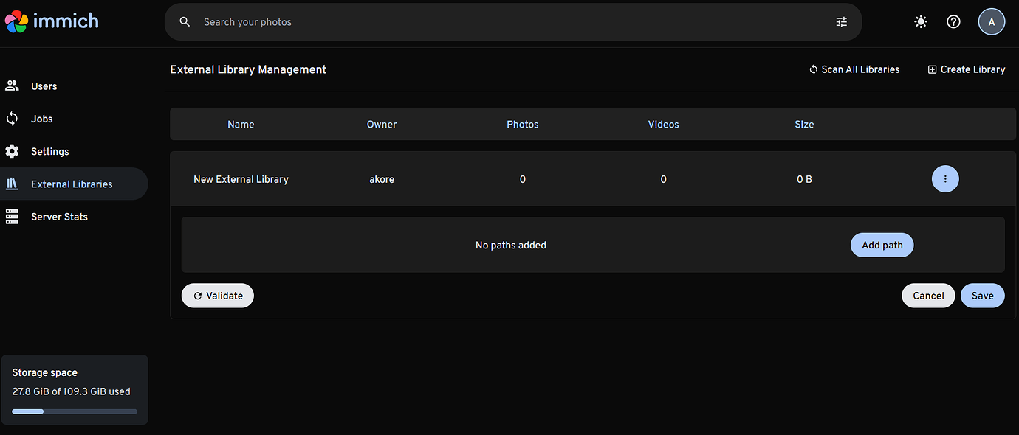This screenshot has width=1019, height=435.
Task: Click Create Library button
Action: coord(966,69)
